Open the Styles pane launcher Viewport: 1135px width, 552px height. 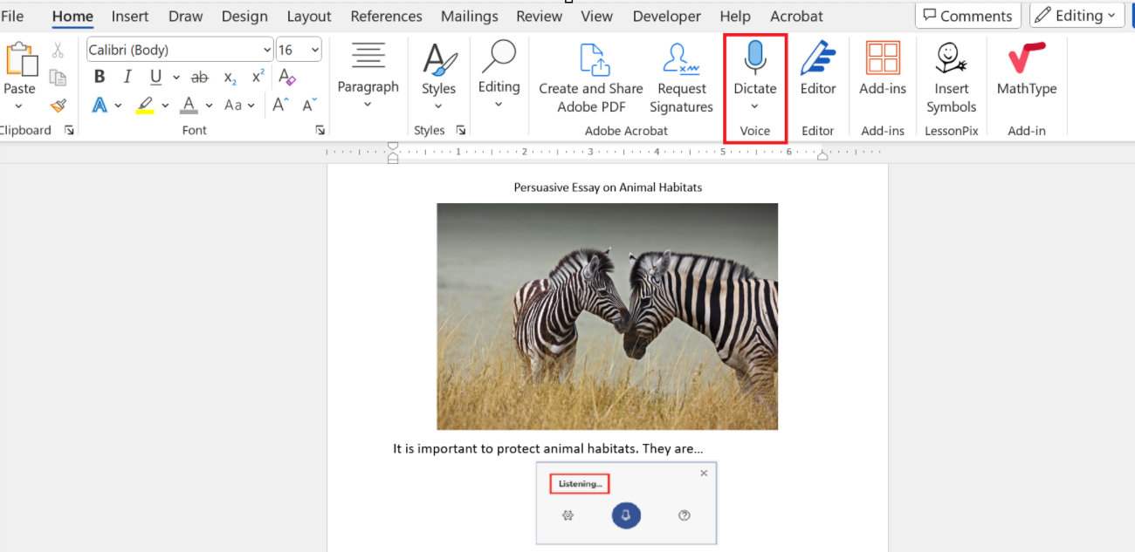[x=461, y=130]
